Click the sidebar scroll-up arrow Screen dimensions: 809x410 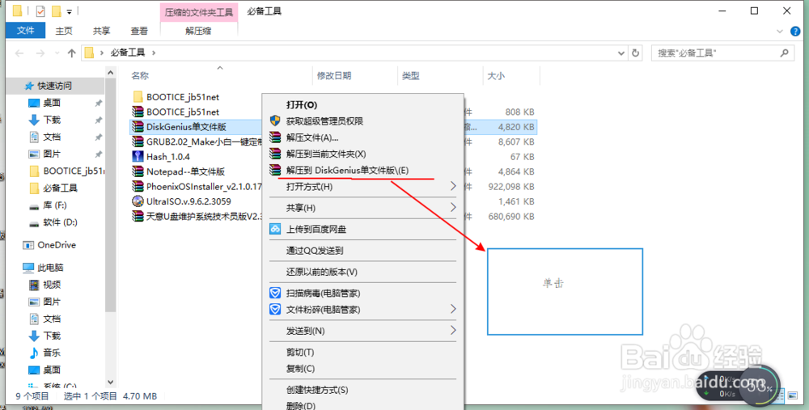tap(110, 73)
